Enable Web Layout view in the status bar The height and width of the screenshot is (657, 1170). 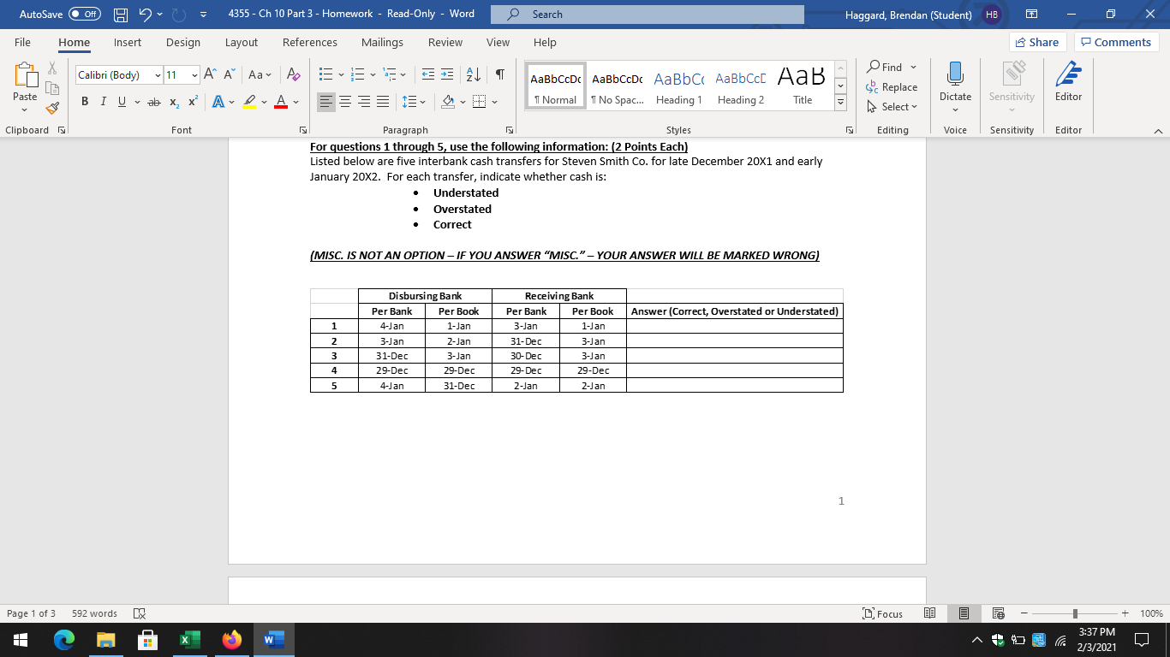click(997, 613)
